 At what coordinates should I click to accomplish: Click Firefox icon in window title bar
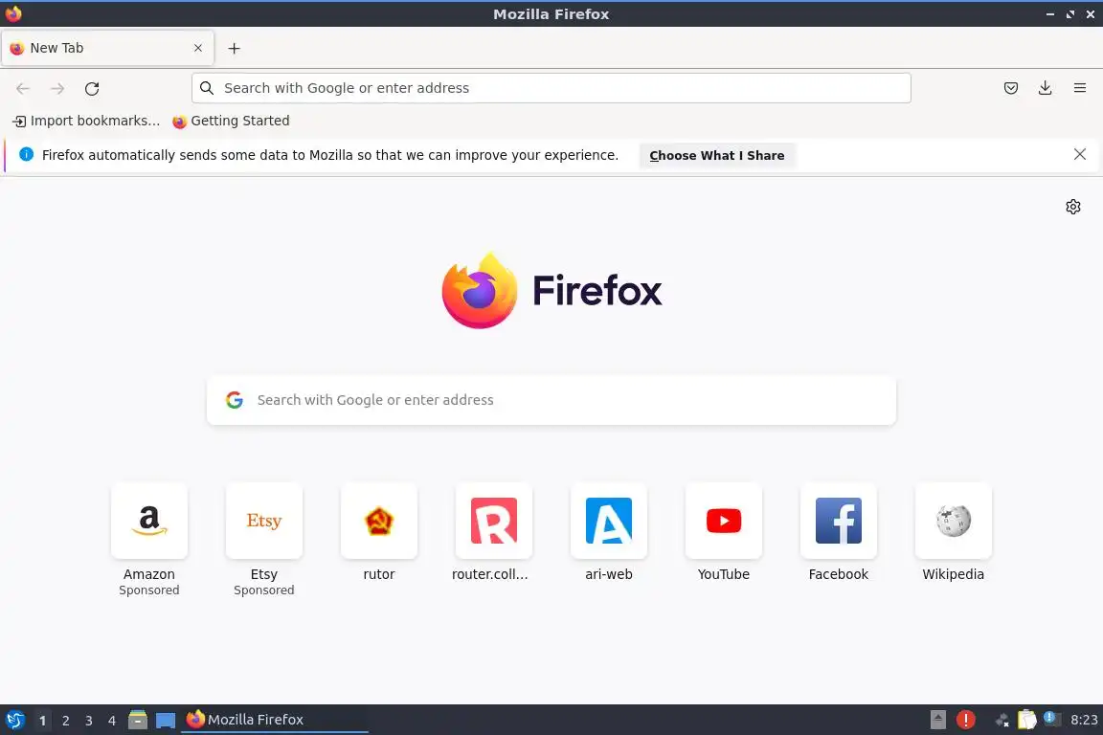(x=13, y=13)
